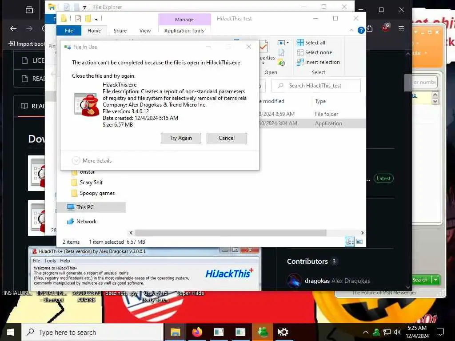The image size is (455, 341).
Task: Switch to the Home ribbon tab
Action: tap(94, 31)
